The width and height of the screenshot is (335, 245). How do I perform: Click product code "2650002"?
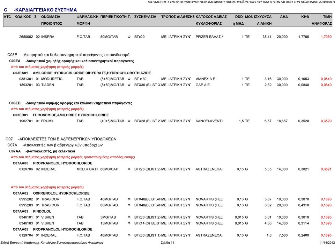coord(26,37)
